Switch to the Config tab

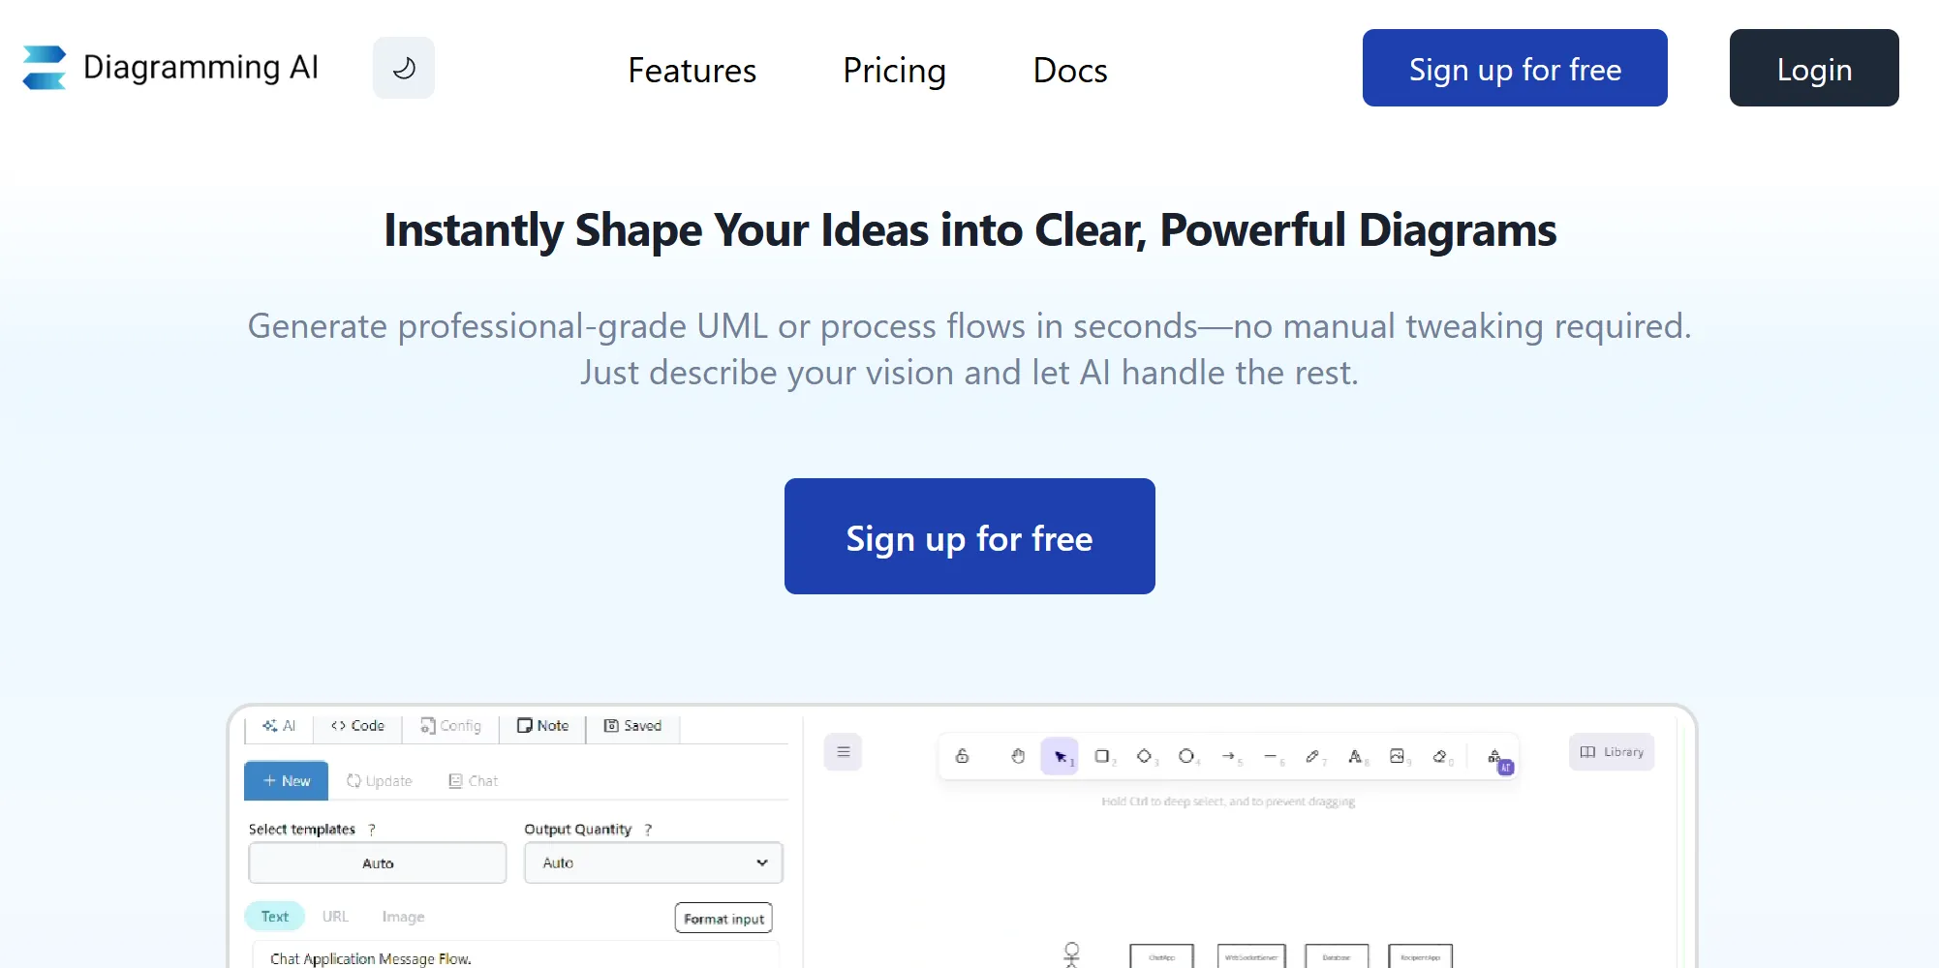click(450, 726)
